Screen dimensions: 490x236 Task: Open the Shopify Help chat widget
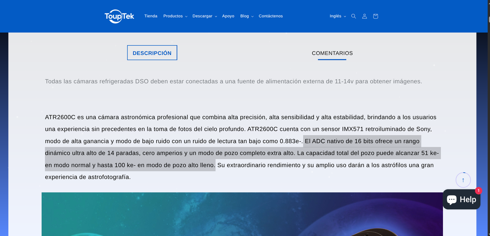tap(462, 199)
